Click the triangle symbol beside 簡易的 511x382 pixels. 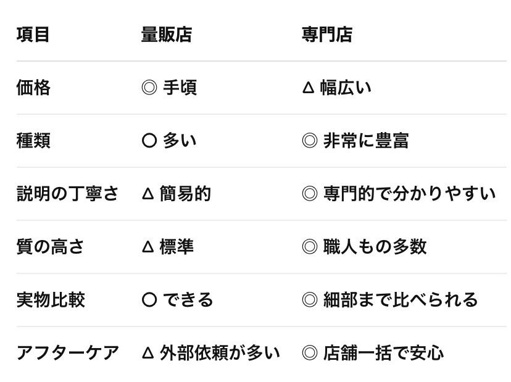click(147, 194)
